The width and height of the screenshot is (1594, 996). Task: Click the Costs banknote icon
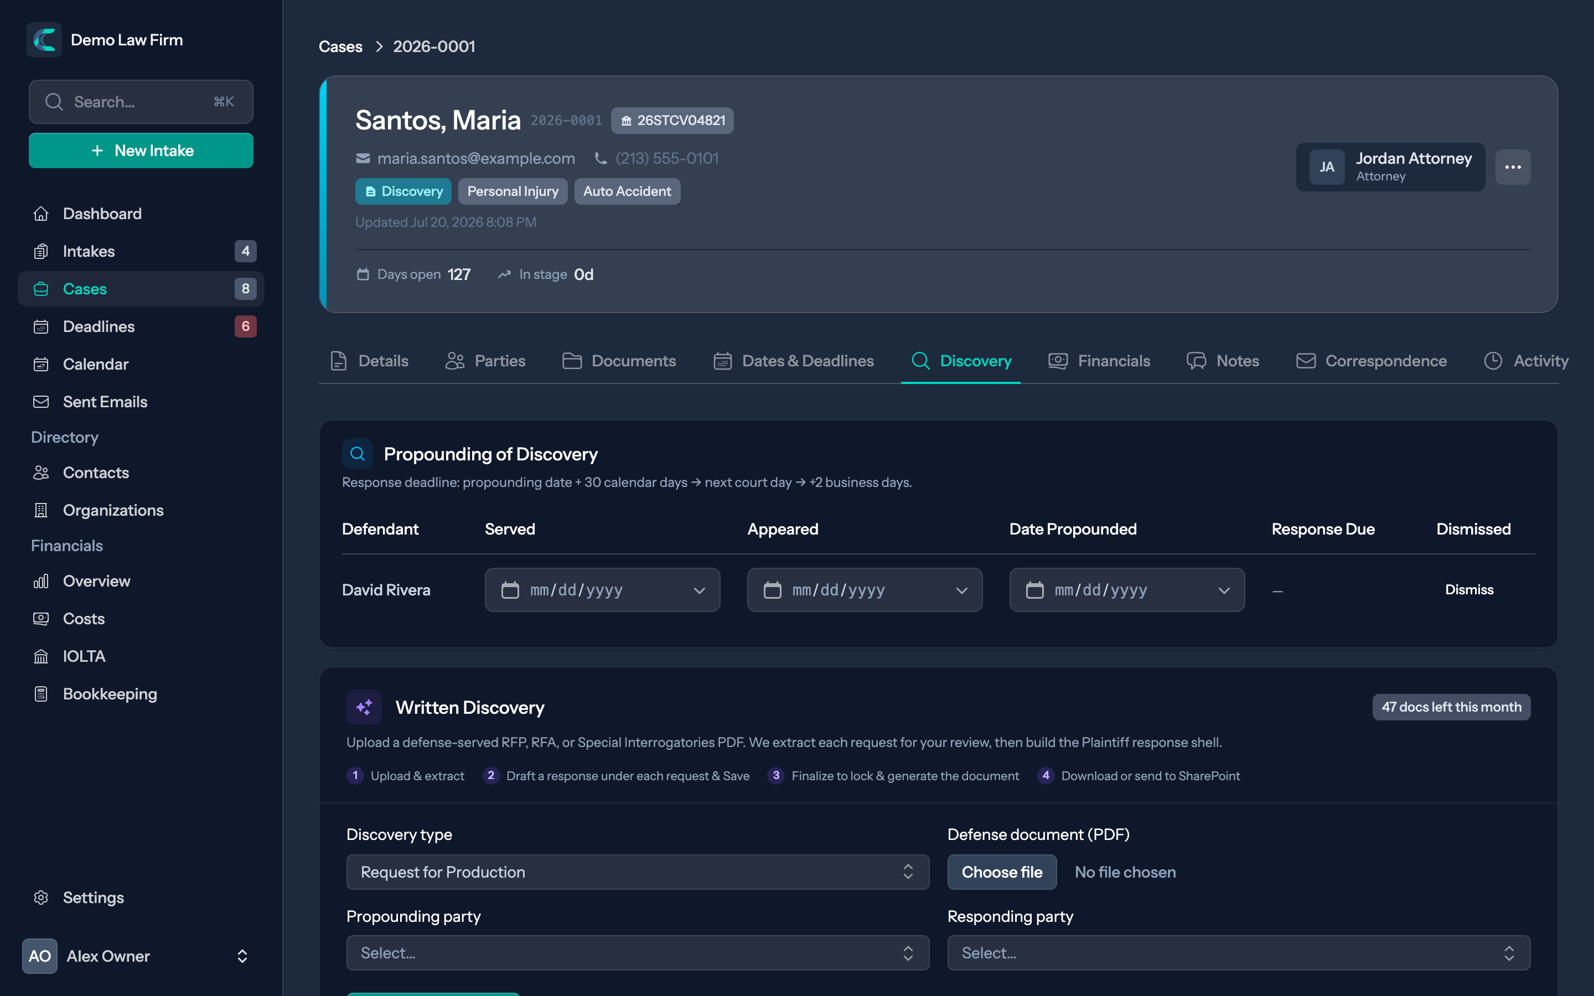[x=41, y=619]
